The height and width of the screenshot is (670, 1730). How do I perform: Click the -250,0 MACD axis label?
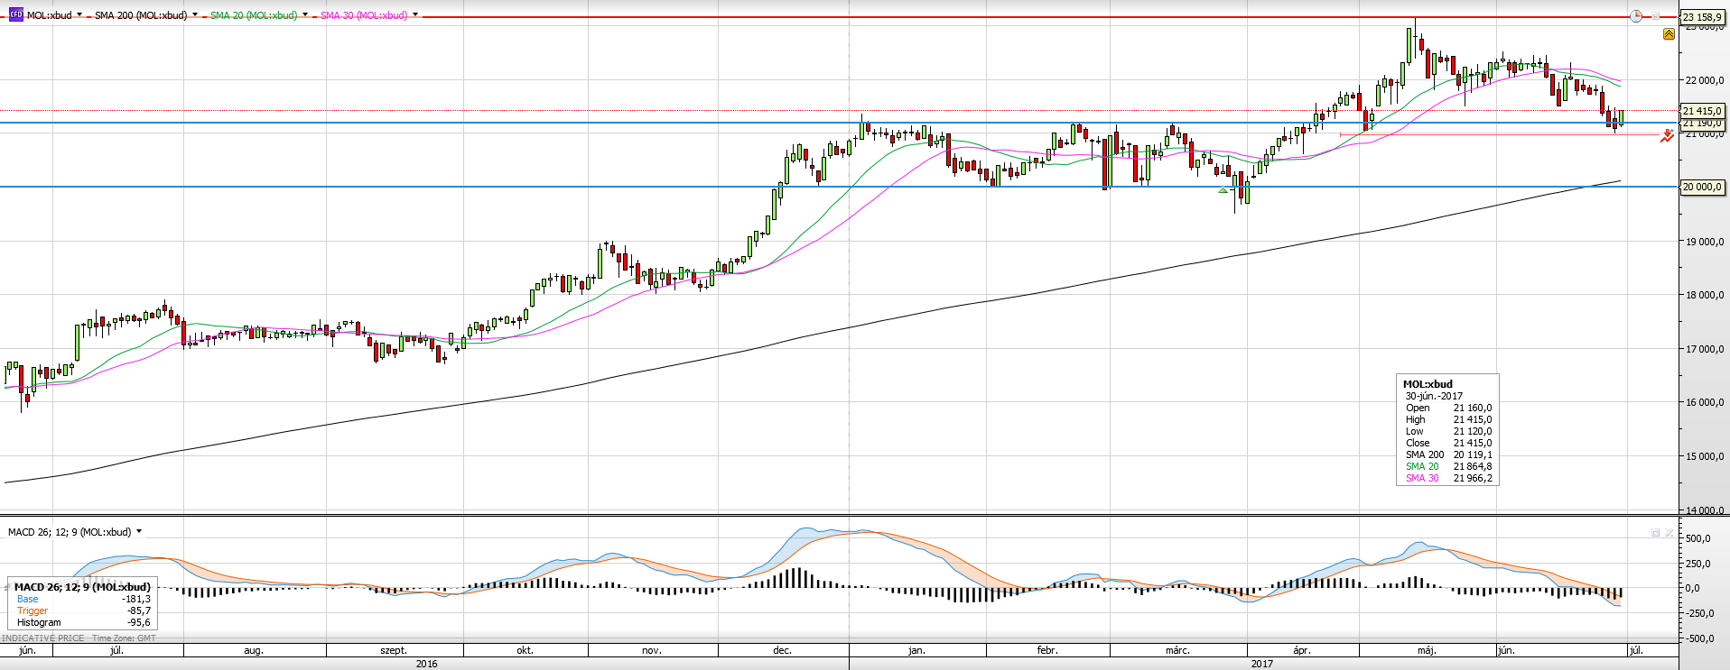(x=1697, y=613)
